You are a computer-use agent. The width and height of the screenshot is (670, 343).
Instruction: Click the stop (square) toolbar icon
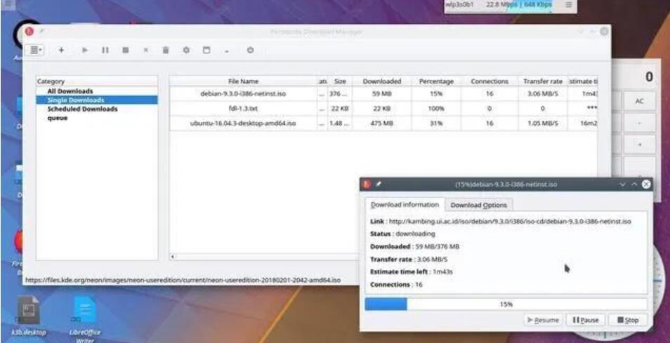tap(125, 50)
